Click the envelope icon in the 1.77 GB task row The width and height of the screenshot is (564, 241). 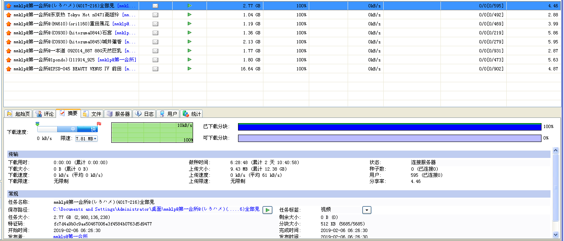pos(155,51)
